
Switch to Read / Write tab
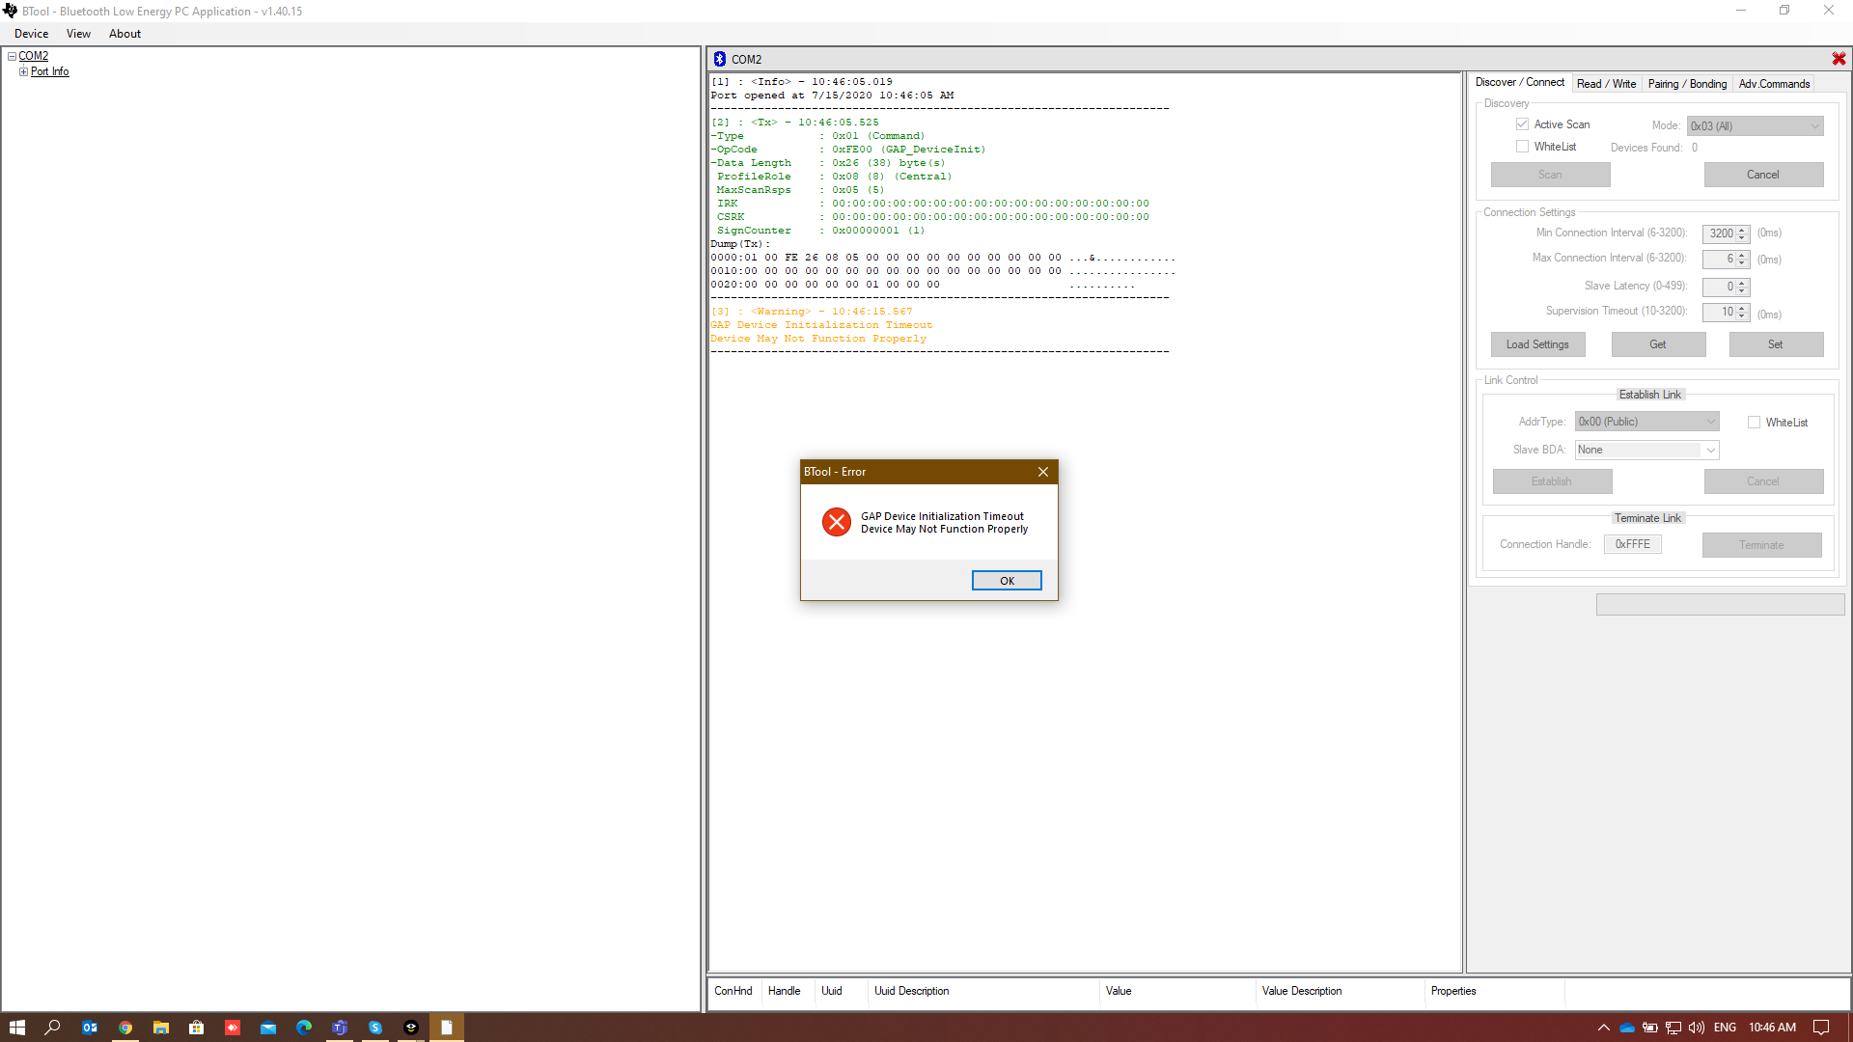1606,84
